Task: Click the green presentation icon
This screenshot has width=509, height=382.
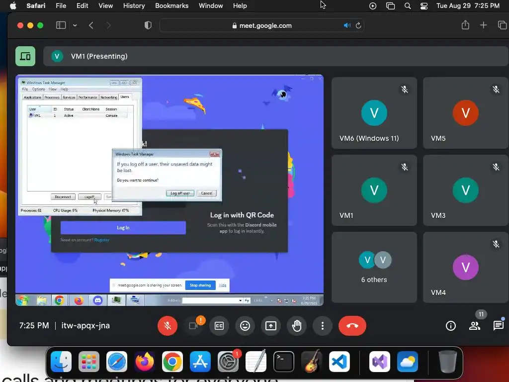Action: coord(25,56)
